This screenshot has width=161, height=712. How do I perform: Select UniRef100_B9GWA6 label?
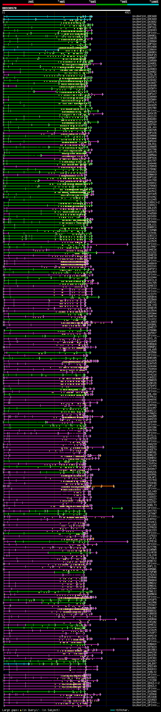pyautogui.click(x=144, y=138)
